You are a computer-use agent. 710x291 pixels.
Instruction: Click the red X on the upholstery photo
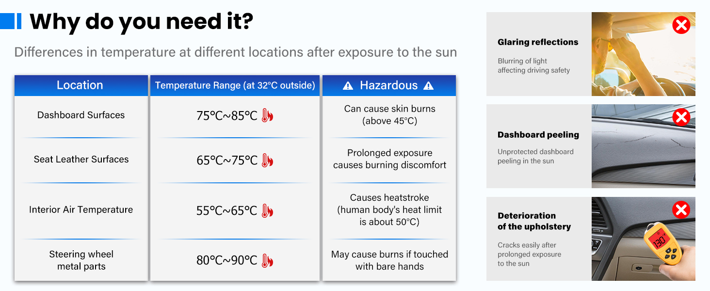681,210
